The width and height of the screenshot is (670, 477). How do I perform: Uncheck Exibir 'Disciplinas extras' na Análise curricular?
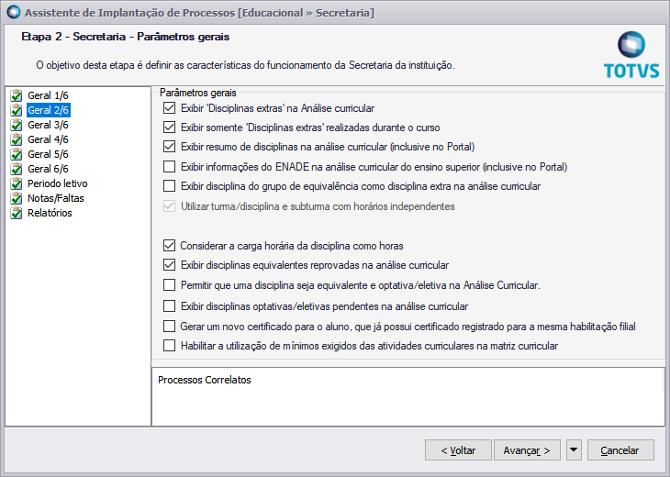pos(169,108)
